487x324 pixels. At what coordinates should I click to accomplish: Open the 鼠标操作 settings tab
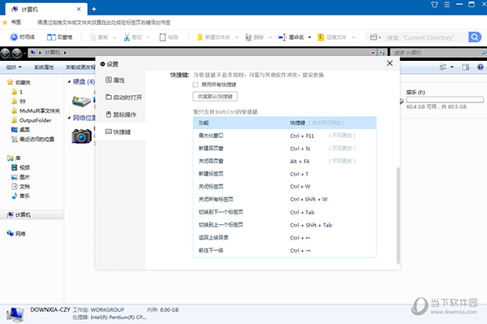click(x=120, y=114)
